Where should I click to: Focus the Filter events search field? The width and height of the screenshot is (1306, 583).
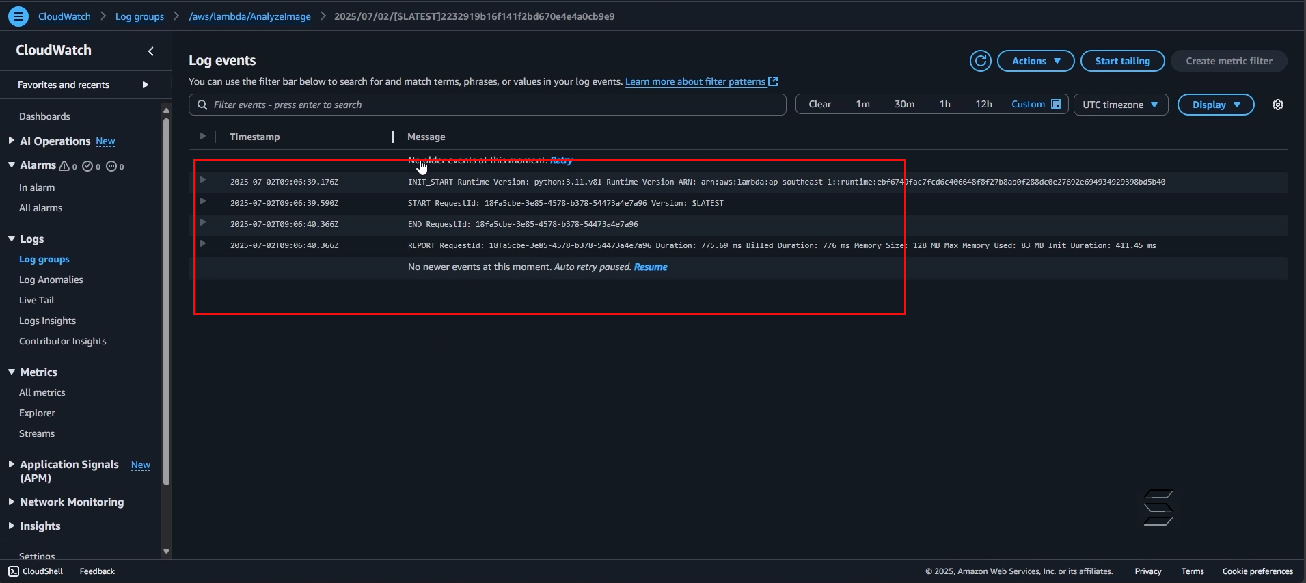487,105
